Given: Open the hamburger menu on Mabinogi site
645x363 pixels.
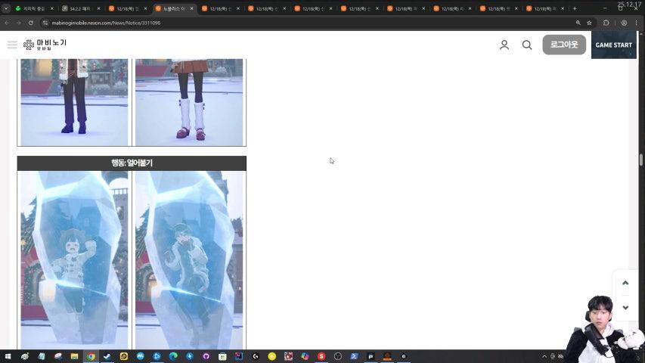Looking at the screenshot, I should point(12,45).
